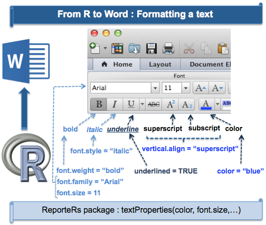Switch to the Home tab
This screenshot has height=225, width=266.
click(x=116, y=64)
